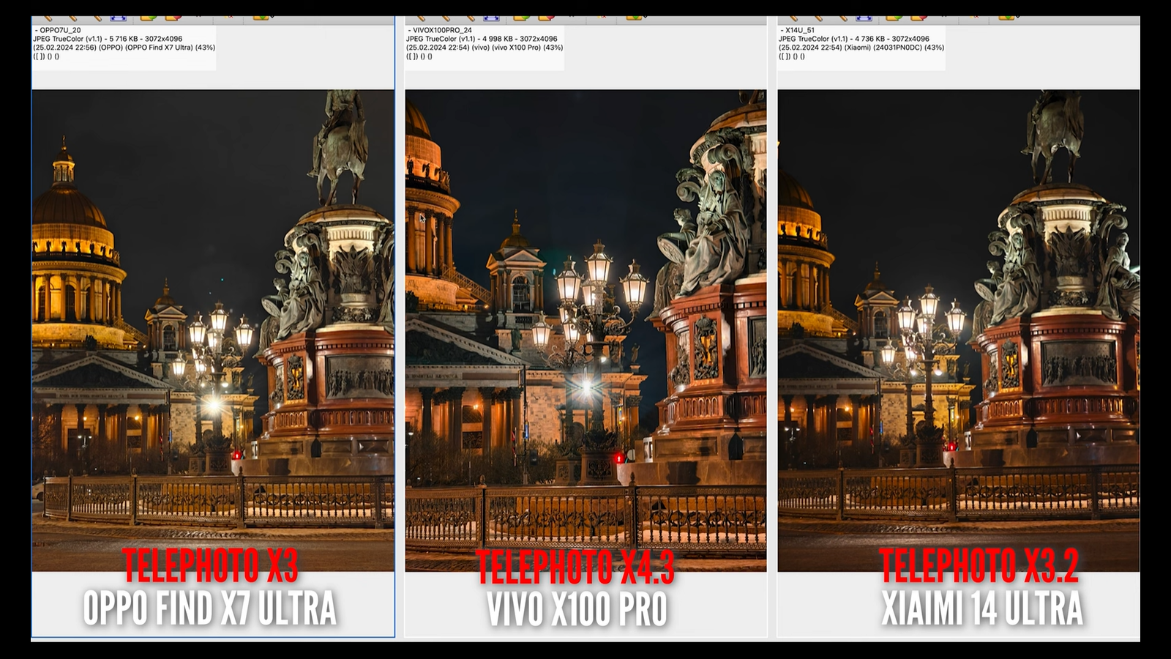Select the X14U_51 night photo in right viewer
The image size is (1171, 659).
point(958,330)
